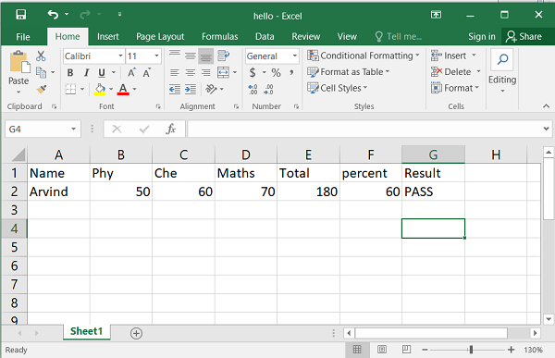Click the Paste clipboard icon
This screenshot has height=358, width=555.
tap(19, 63)
